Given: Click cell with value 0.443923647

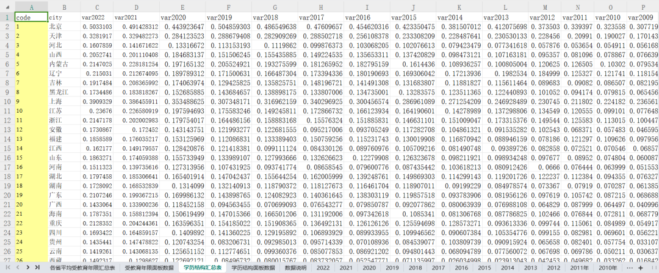Looking at the screenshot, I should tap(182, 26).
